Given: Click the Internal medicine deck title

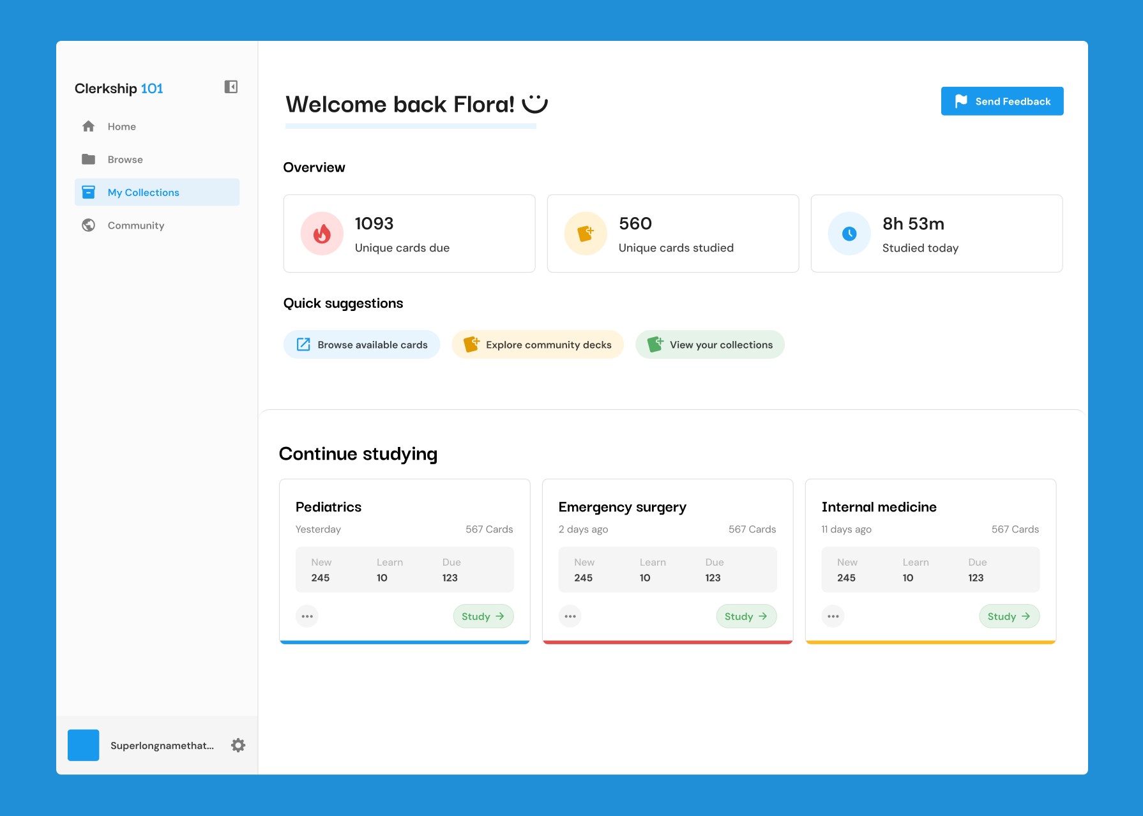Looking at the screenshot, I should (879, 507).
